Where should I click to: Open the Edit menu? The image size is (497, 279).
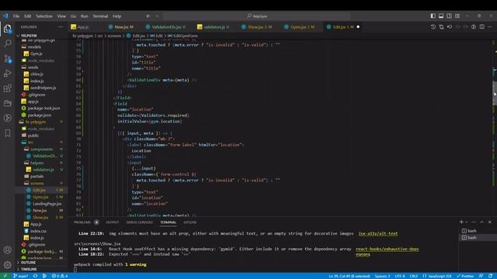click(x=28, y=16)
